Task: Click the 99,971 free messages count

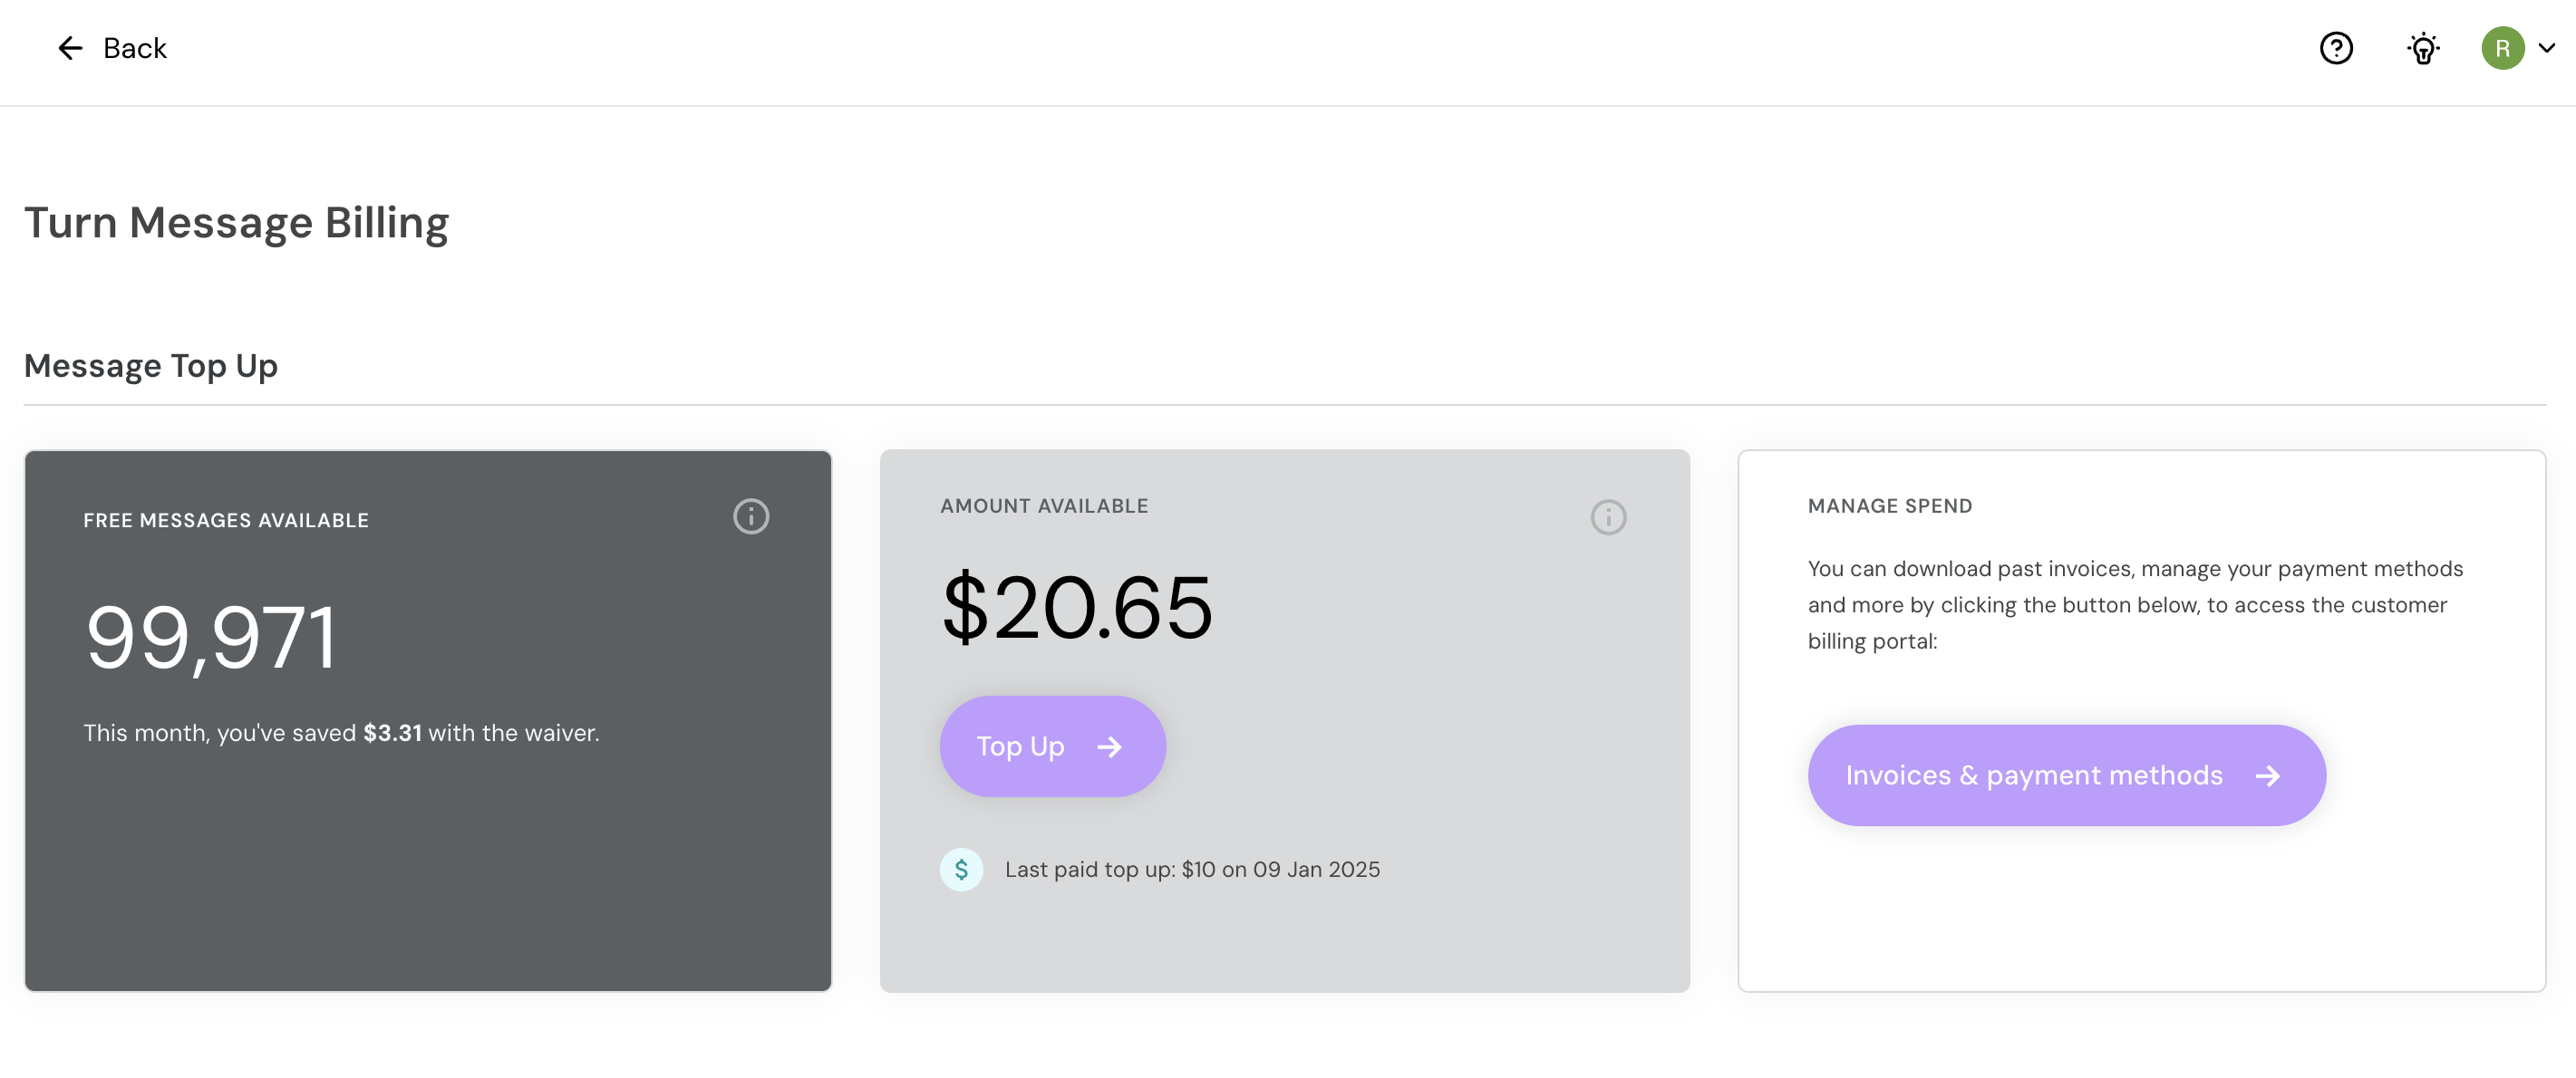Action: pyautogui.click(x=211, y=638)
